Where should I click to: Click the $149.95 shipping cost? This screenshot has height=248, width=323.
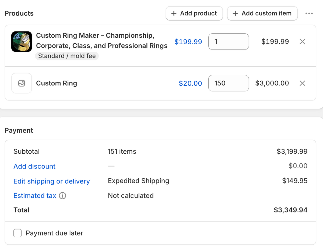point(295,181)
